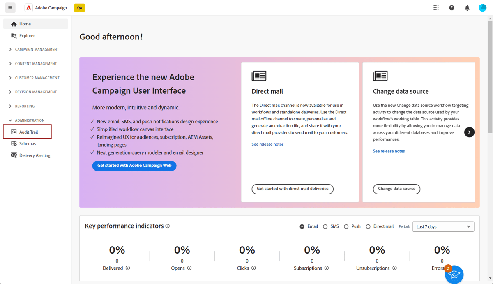Select the SMS KPI radio button

(326, 226)
